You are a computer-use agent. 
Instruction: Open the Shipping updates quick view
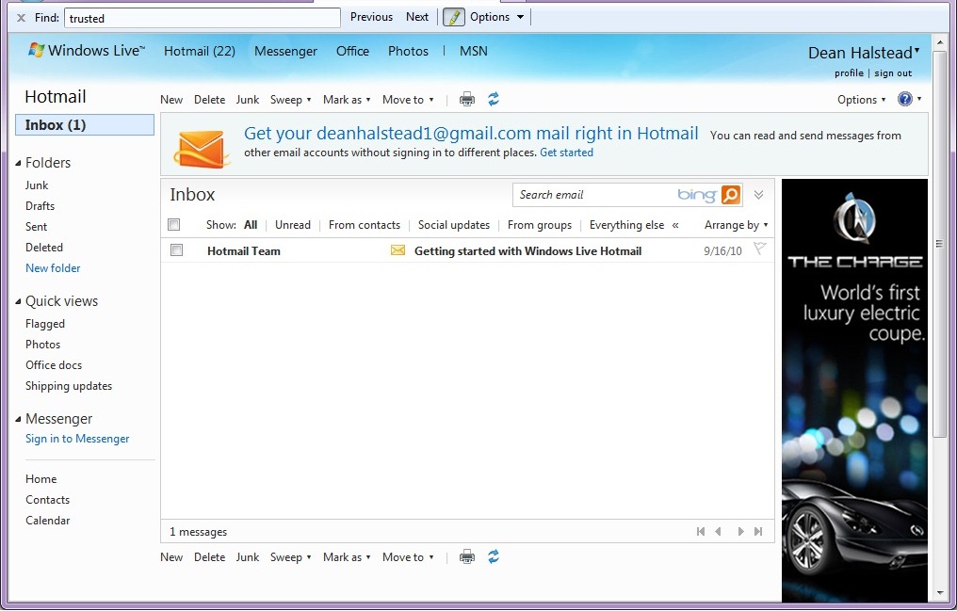click(x=69, y=386)
